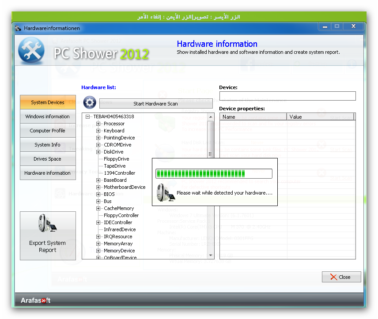Click the hardware list scroll down arrow
This screenshot has width=378, height=319.
(x=211, y=255)
